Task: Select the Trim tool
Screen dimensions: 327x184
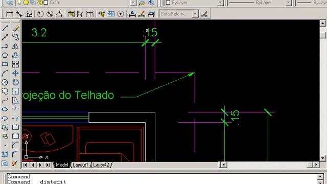Action: pyautogui.click(x=15, y=109)
